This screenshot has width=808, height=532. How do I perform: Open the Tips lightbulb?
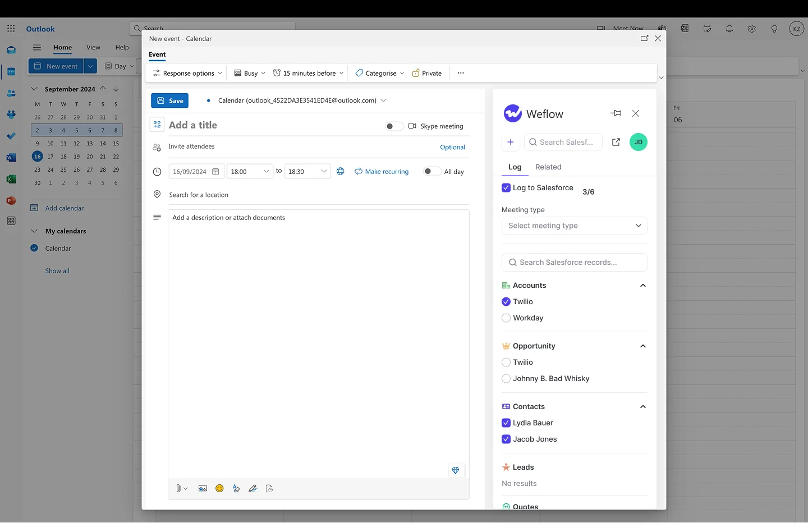pos(774,29)
